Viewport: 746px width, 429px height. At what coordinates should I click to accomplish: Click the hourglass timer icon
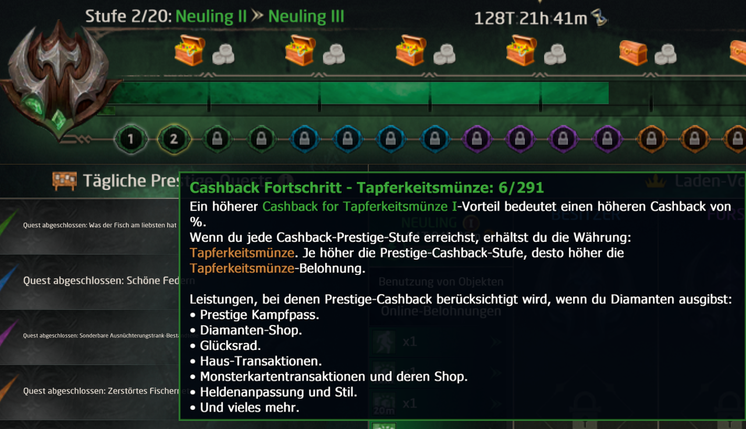tap(599, 18)
